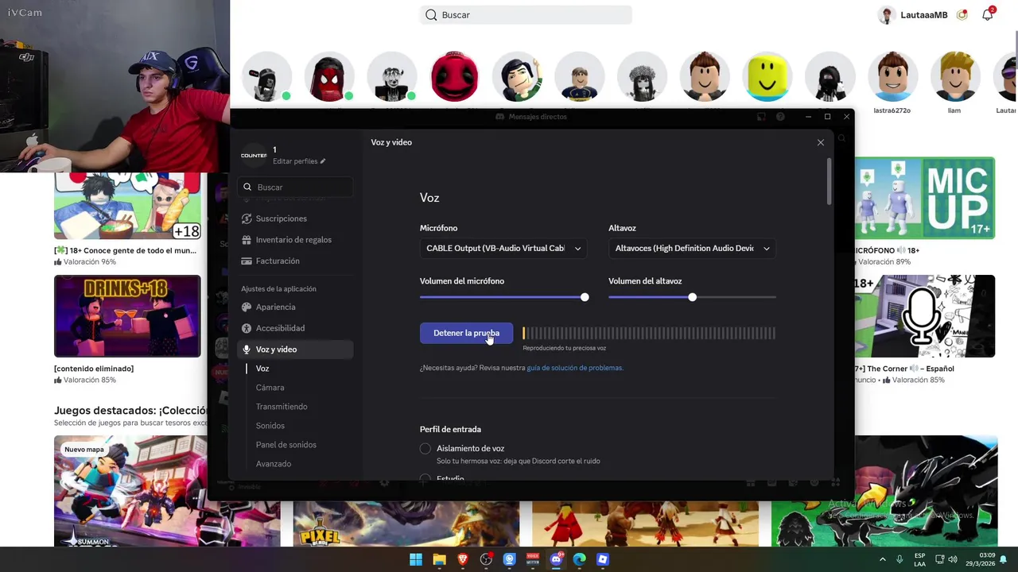This screenshot has width=1018, height=572.
Task: Open the network and volume tray icons
Action: point(946,559)
